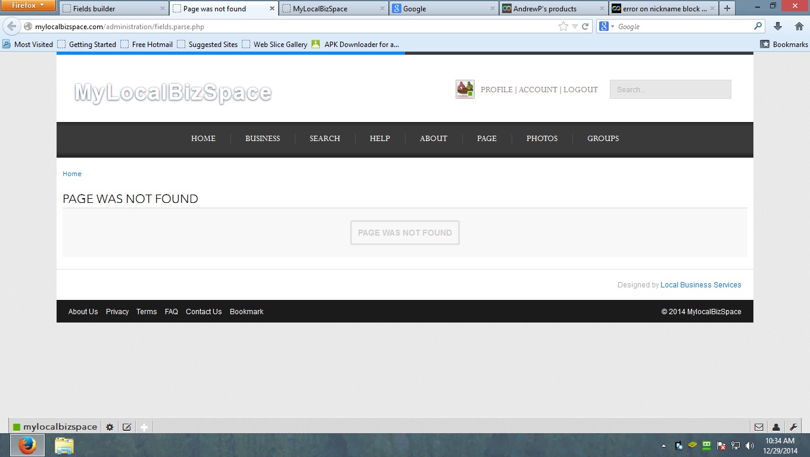Open the mail envelope icon in bottom bar
This screenshot has width=810, height=457.
click(759, 427)
